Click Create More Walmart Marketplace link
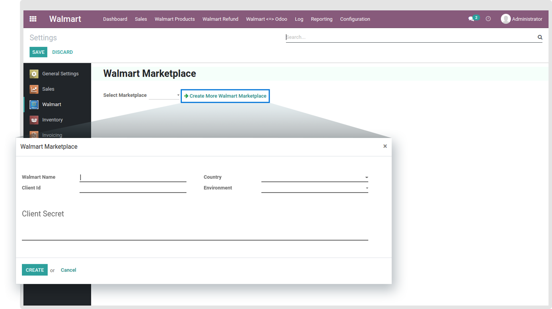Viewport: 552px width, 309px height. coord(225,96)
